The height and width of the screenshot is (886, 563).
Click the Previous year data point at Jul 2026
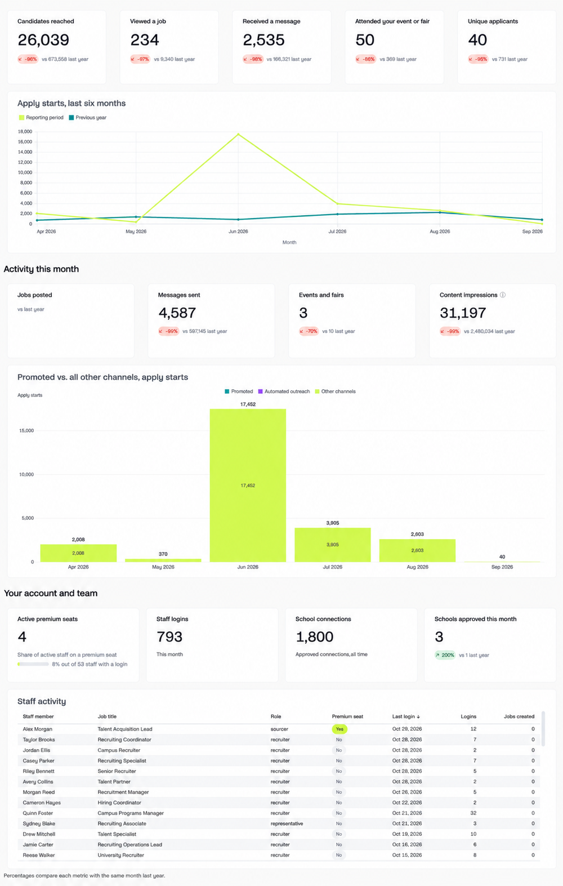[338, 214]
